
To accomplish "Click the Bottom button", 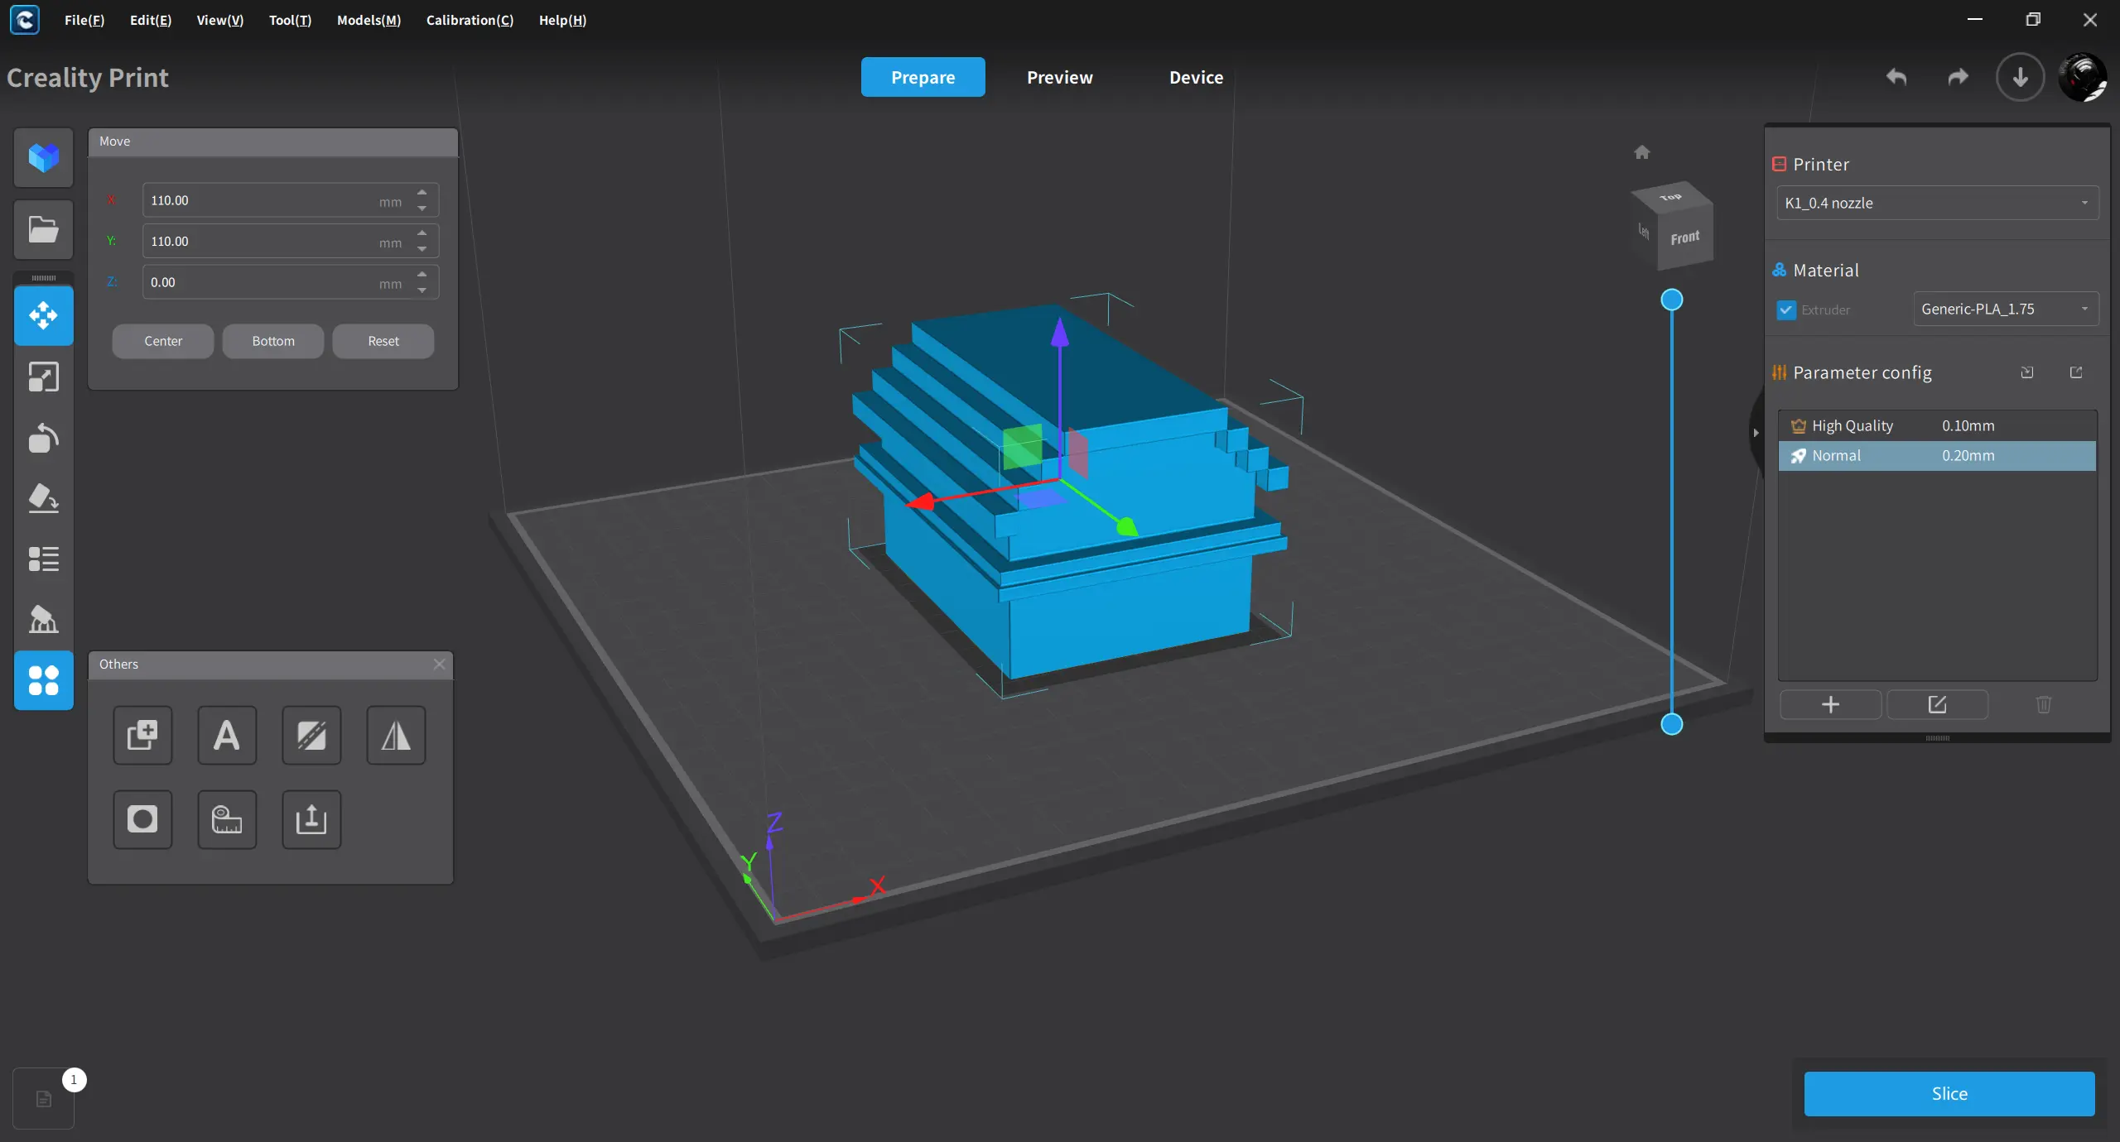I will click(x=273, y=341).
